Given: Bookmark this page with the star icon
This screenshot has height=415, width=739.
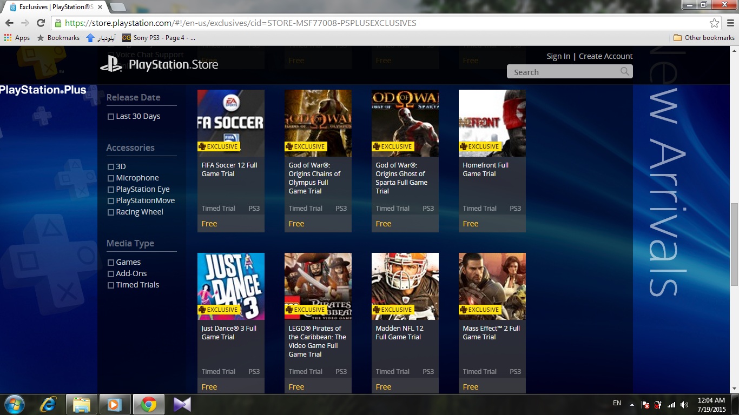Looking at the screenshot, I should (714, 23).
